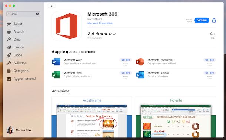The image size is (226, 140).
Task: Click the Microsoft Excel app icon
Action: [x=56, y=75]
